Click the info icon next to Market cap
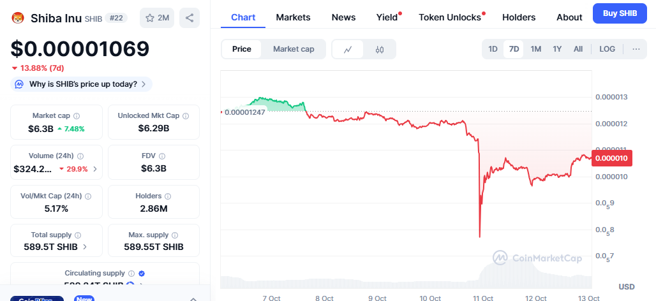This screenshot has width=656, height=301. 77,116
